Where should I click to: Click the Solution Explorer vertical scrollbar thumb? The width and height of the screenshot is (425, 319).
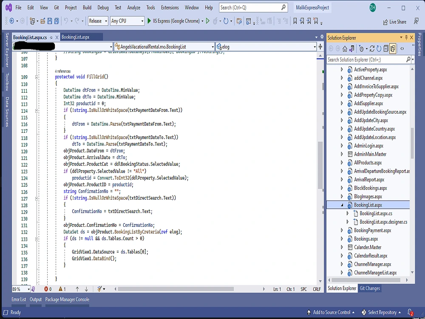[x=412, y=143]
